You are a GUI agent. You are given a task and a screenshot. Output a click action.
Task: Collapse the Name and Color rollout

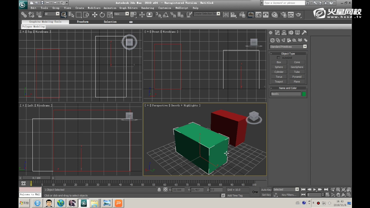pyautogui.click(x=288, y=88)
